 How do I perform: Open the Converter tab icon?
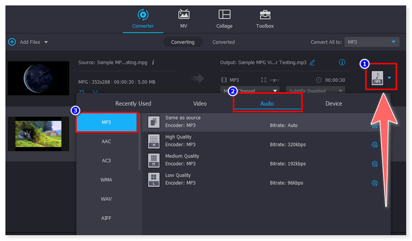[143, 14]
